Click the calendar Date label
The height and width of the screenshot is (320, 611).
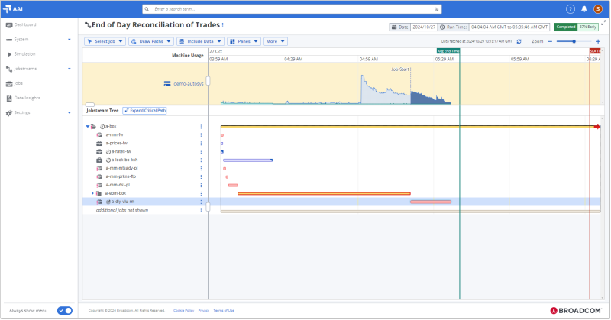tap(399, 27)
